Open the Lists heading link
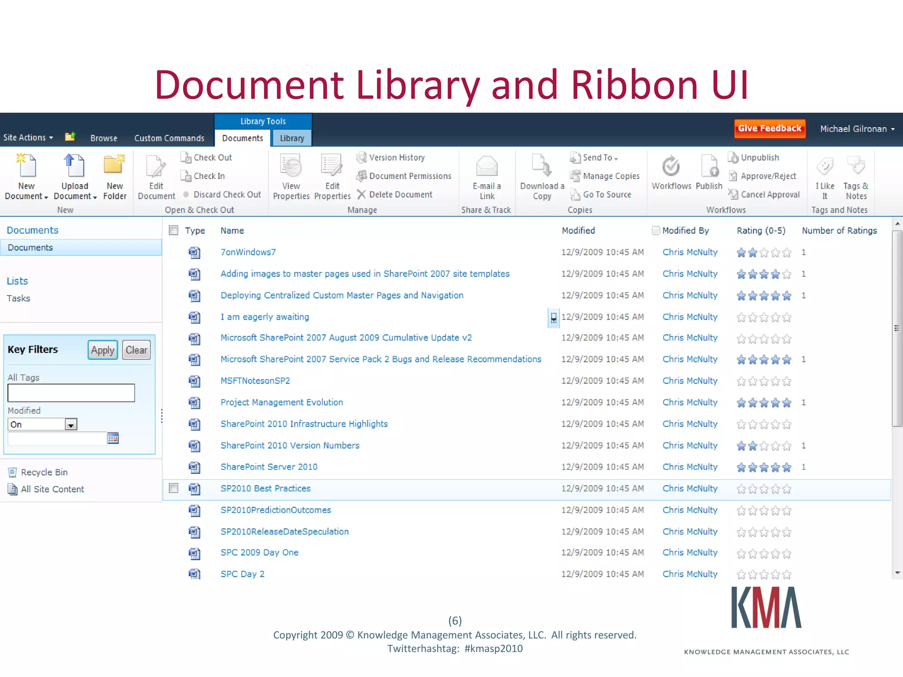 click(17, 281)
